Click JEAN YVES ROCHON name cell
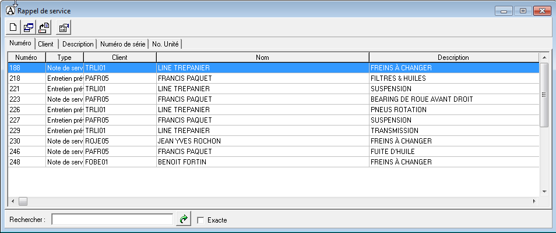The image size is (556, 233). tap(262, 141)
